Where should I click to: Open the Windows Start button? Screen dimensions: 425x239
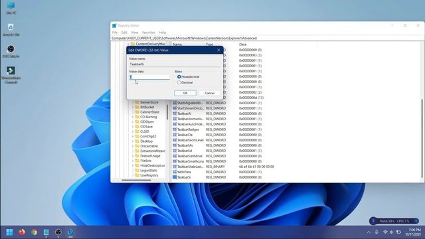click(x=9, y=232)
